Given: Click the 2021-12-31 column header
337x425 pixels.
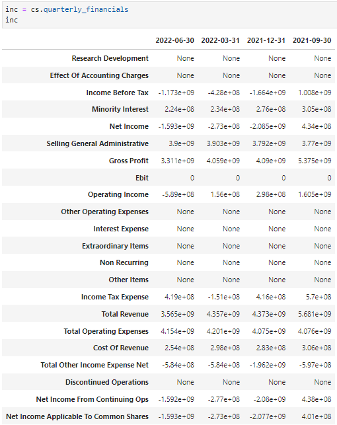Looking at the screenshot, I should (x=266, y=41).
